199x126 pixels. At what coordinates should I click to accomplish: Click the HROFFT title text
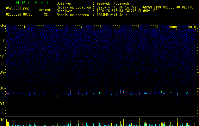pyautogui.click(x=33, y=3)
